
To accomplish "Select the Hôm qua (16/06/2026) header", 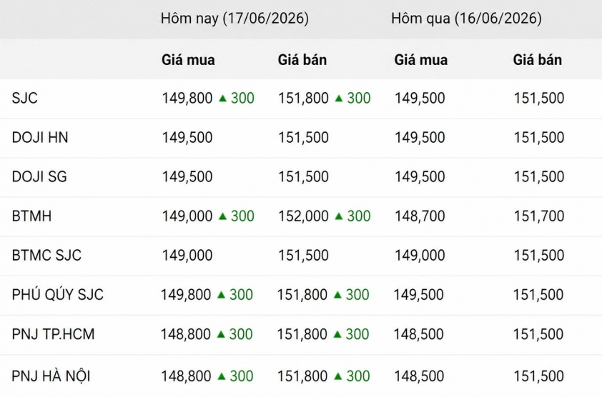I will pyautogui.click(x=466, y=19).
